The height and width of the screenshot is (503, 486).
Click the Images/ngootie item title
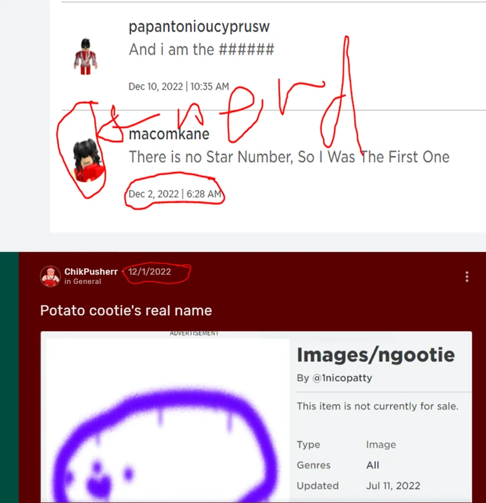[x=376, y=355]
